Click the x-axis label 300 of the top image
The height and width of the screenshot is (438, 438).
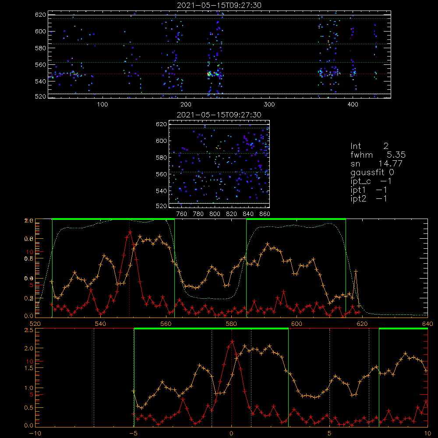pyautogui.click(x=269, y=105)
